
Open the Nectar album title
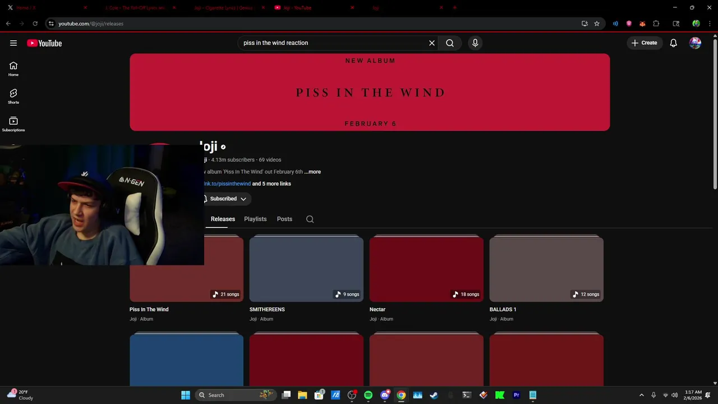point(378,309)
